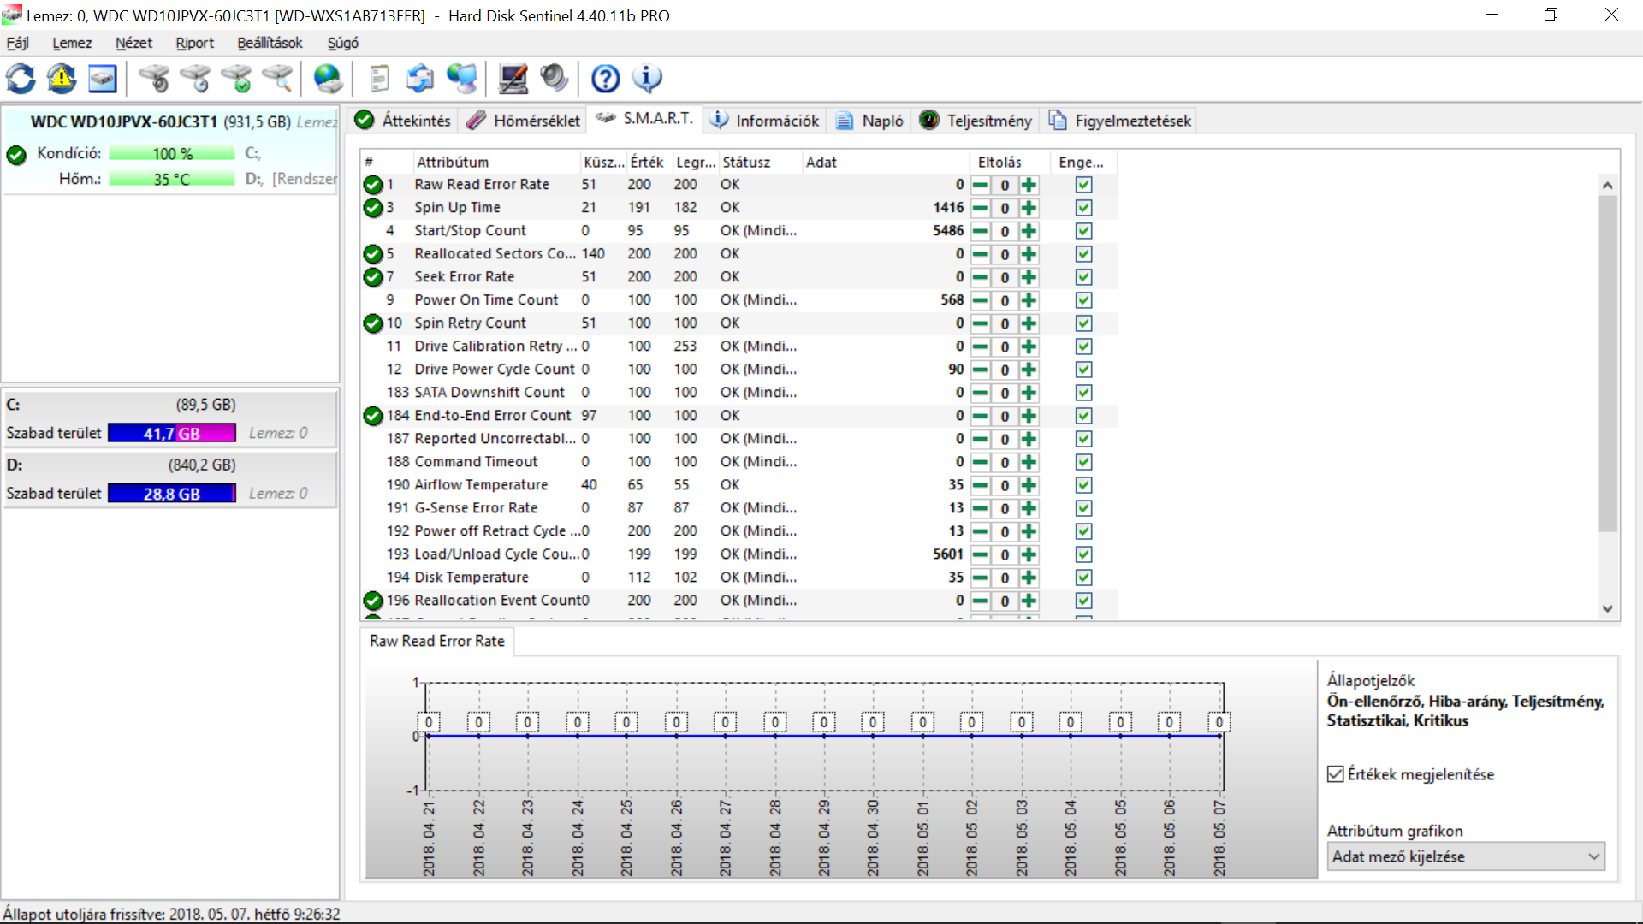The width and height of the screenshot is (1643, 924).
Task: Click green plus for Raw Read Error Rate
Action: (x=1029, y=185)
